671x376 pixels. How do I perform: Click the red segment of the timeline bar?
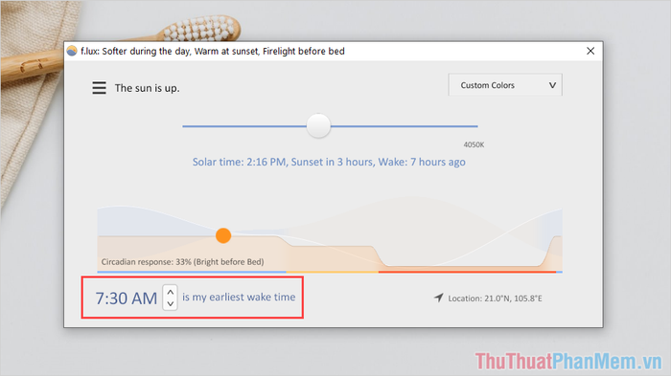click(467, 272)
